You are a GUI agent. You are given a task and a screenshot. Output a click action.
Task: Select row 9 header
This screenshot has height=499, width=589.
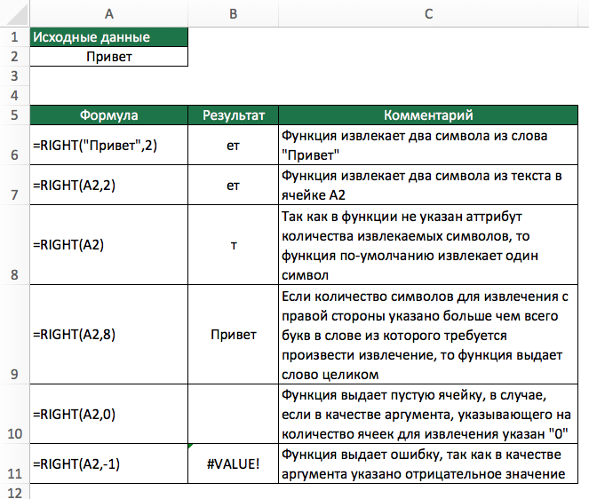click(14, 334)
